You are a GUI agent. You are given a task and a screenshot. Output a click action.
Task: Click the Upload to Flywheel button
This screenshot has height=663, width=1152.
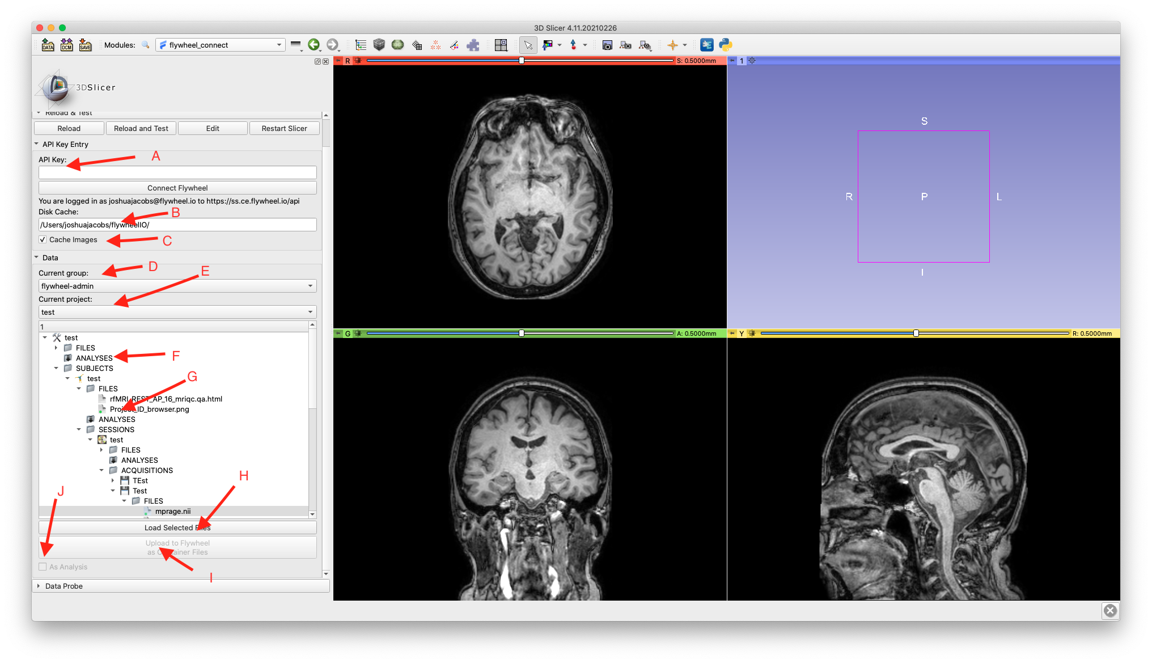point(177,547)
